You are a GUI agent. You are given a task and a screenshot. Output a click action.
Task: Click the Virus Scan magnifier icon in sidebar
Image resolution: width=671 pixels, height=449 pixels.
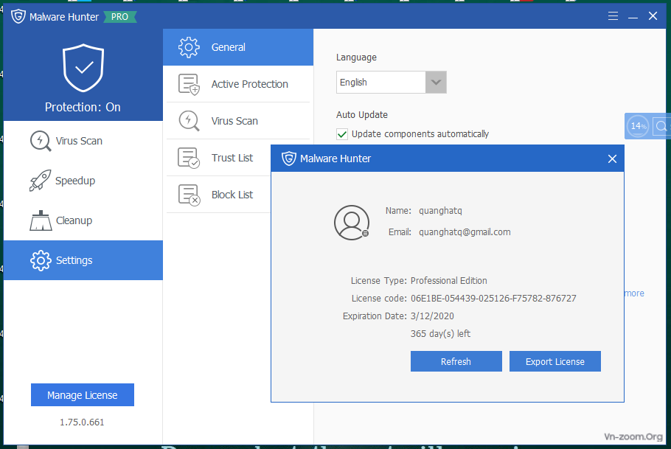tap(40, 141)
